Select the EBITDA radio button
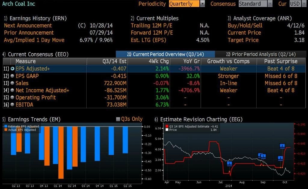The width and height of the screenshot is (308, 189). (x=12, y=105)
